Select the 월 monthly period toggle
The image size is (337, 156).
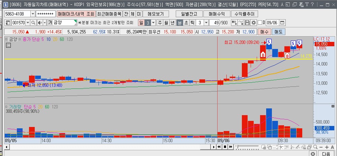pos(166,23)
